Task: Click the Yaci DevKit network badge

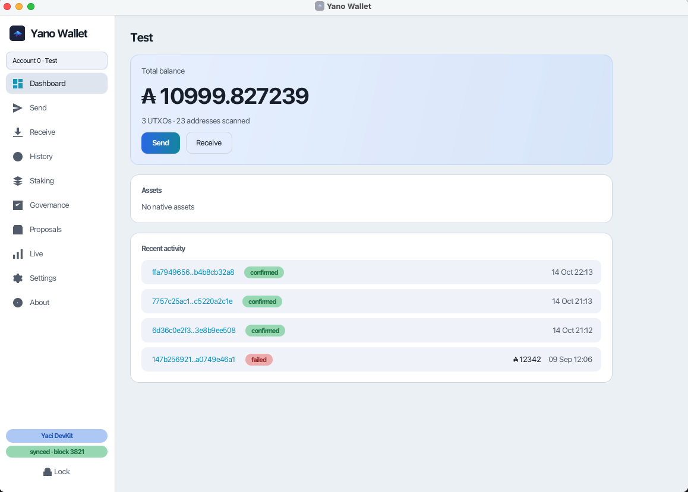Action: [x=56, y=436]
